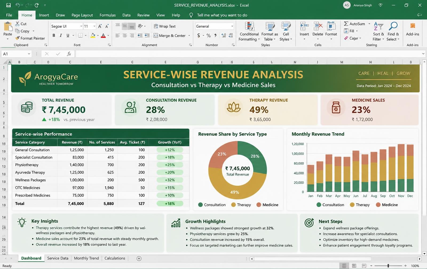Open the Name Box dropdown arrow

pyautogui.click(x=29, y=54)
